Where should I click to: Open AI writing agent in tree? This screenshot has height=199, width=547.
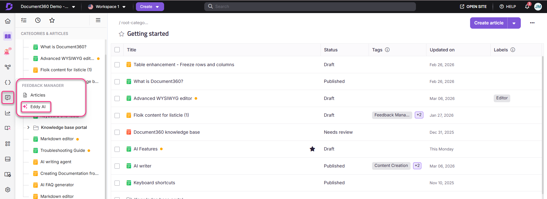click(x=56, y=162)
